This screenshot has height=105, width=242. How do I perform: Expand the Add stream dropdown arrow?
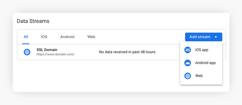(216, 37)
